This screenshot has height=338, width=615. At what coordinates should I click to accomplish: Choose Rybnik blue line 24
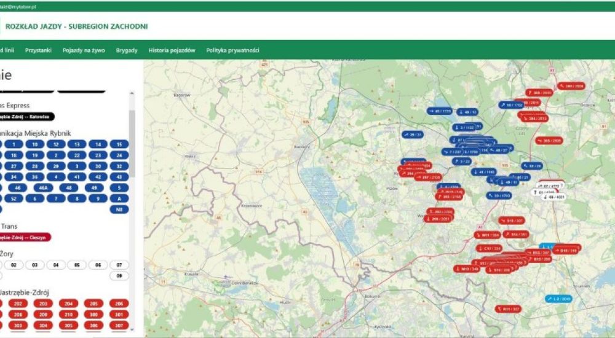click(x=119, y=155)
